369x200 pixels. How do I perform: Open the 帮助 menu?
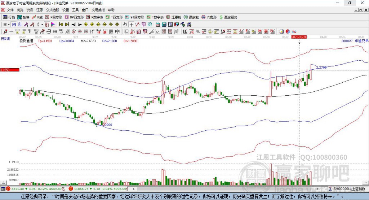click(111, 10)
